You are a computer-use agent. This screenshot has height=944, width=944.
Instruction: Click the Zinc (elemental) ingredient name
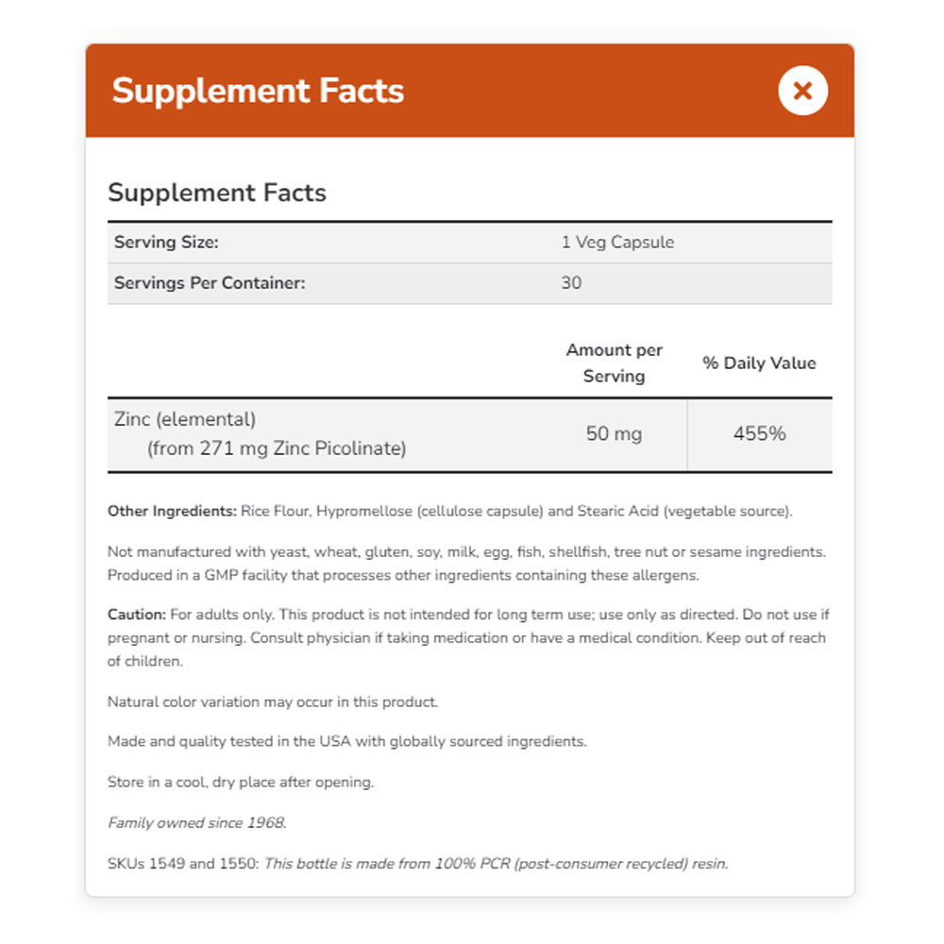[x=185, y=419]
